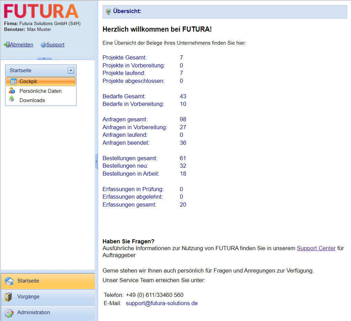Click the Vorgänge binder icon
This screenshot has height=321, width=351.
coord(9,297)
